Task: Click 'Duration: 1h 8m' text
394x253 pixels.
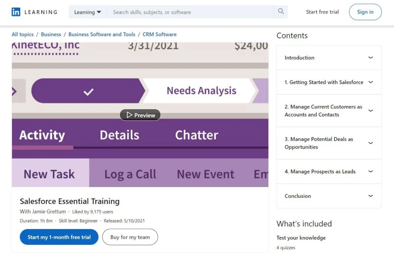Action: click(36, 221)
